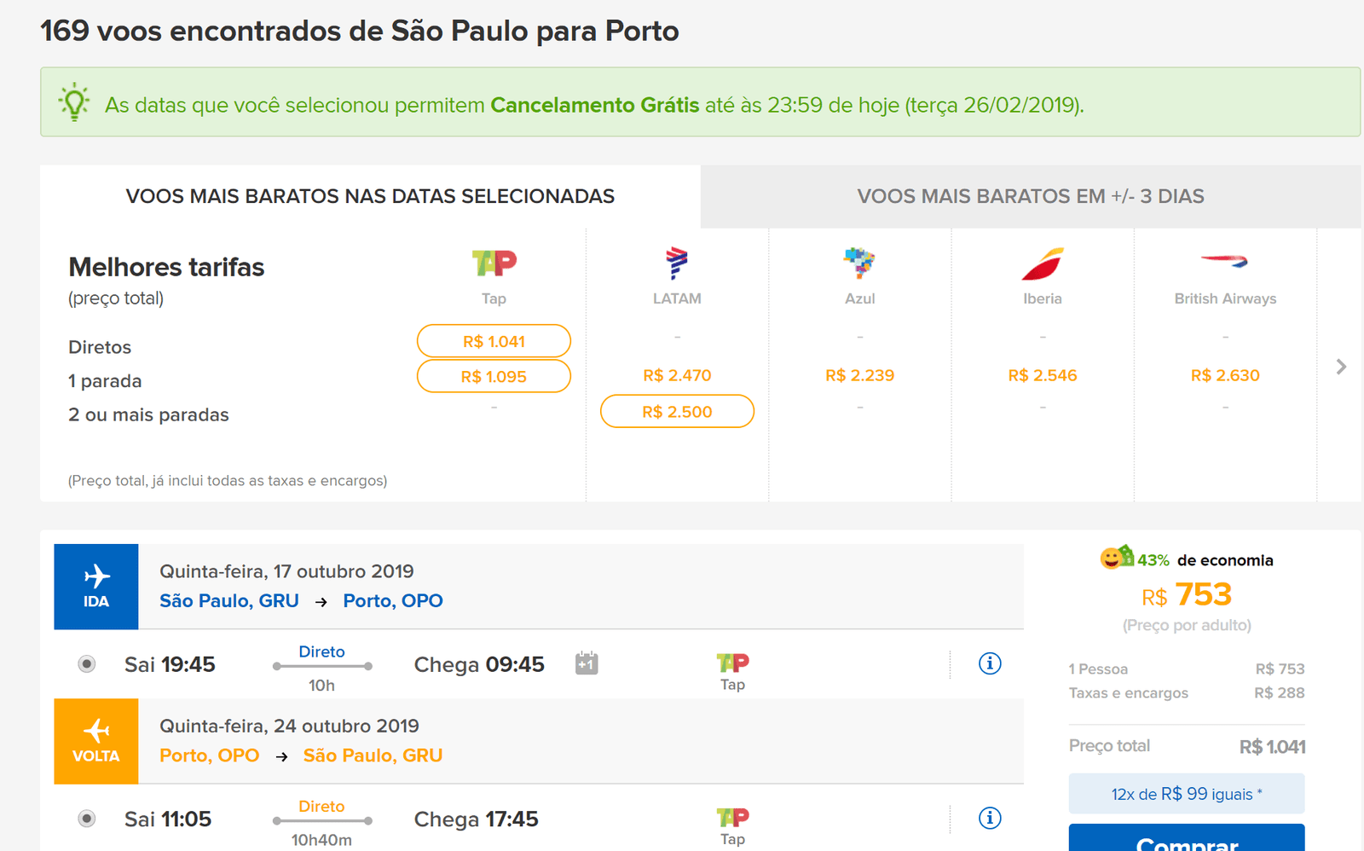The height and width of the screenshot is (851, 1364).
Task: Choose Tap one-stop fare R$ 1.095
Action: 494,376
